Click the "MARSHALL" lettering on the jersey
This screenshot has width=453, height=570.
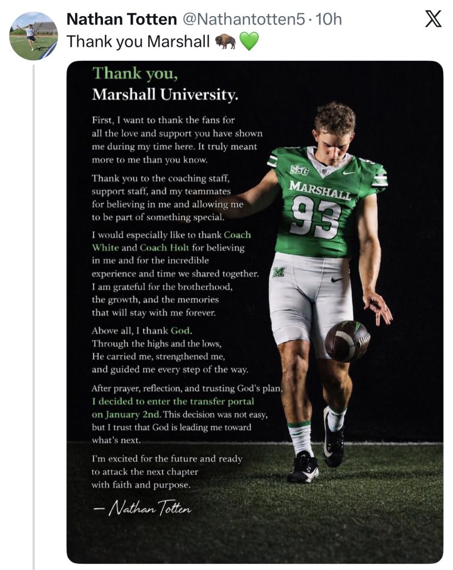click(320, 190)
